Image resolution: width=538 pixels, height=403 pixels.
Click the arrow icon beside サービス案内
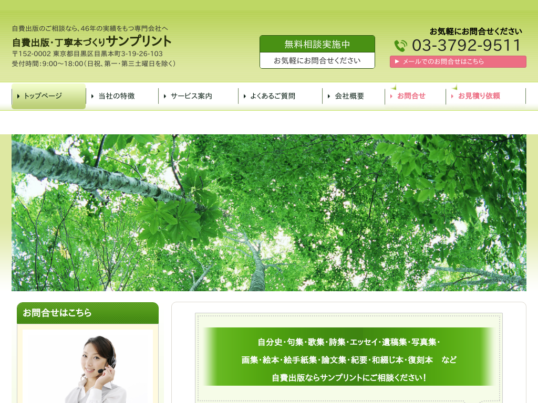click(x=165, y=96)
